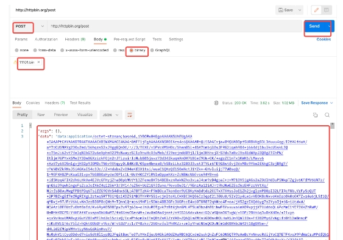Select the response Body tab
This screenshot has width=343, height=240.
pyautogui.click(x=17, y=103)
